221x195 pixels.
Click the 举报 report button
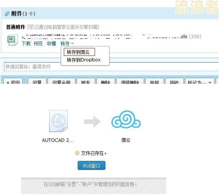pyautogui.click(x=154, y=81)
